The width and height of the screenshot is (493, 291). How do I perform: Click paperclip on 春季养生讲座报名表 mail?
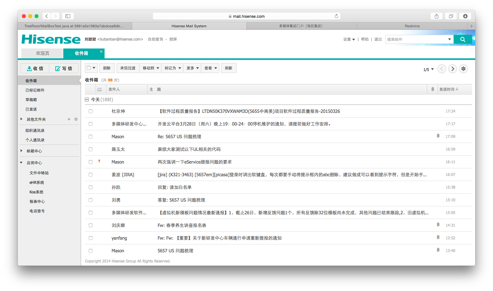coord(438,225)
